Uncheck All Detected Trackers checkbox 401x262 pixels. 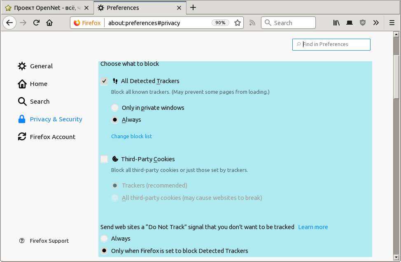tap(104, 81)
